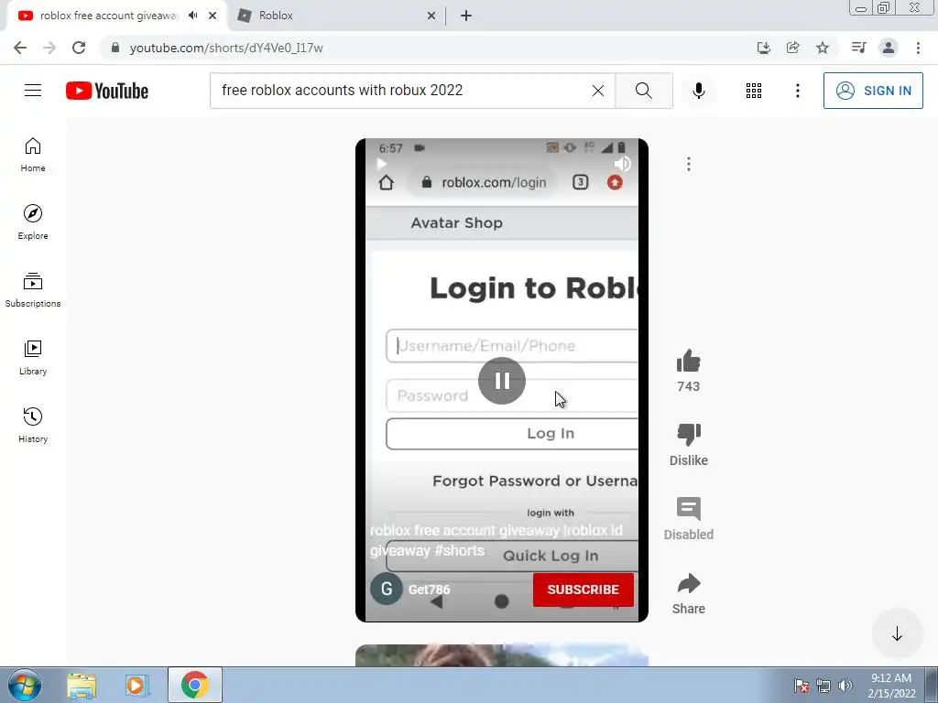Reload the current page
Image resolution: width=938 pixels, height=703 pixels.
79,48
